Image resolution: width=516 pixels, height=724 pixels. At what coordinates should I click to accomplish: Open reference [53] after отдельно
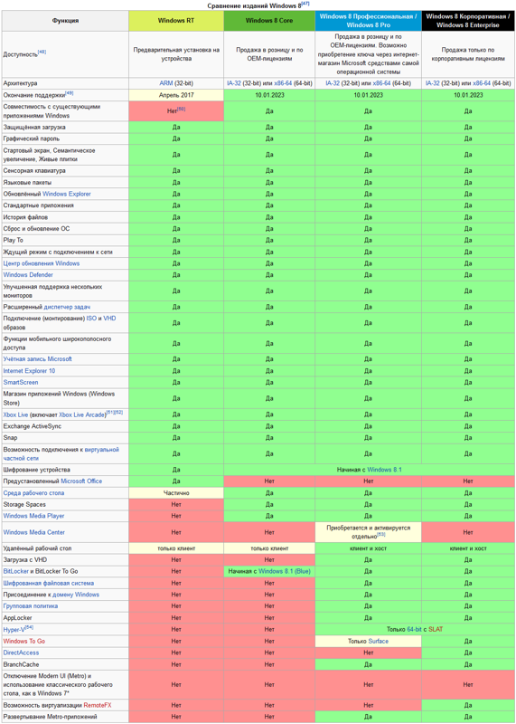(381, 535)
